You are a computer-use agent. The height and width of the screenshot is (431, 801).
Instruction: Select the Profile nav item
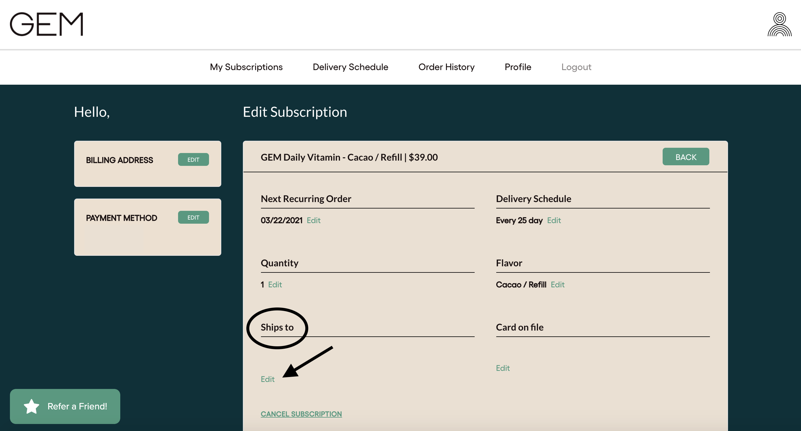click(x=518, y=67)
